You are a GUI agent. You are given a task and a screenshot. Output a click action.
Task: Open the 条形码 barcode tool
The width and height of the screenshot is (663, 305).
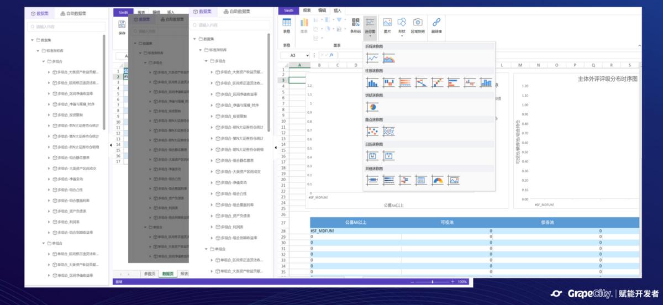tap(355, 25)
